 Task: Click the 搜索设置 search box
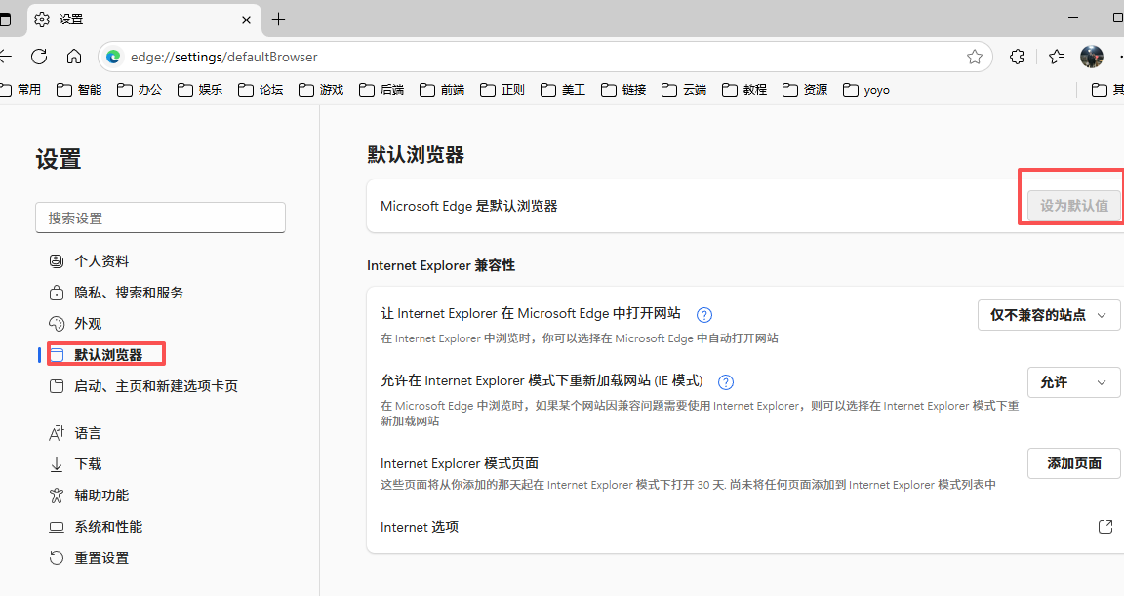click(161, 218)
